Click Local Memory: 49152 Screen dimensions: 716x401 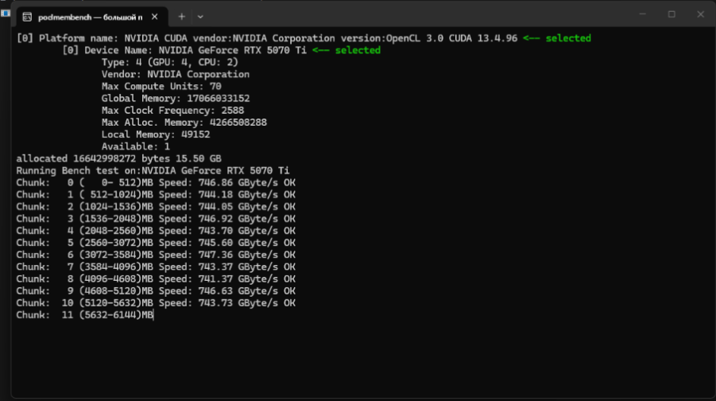[x=156, y=134]
